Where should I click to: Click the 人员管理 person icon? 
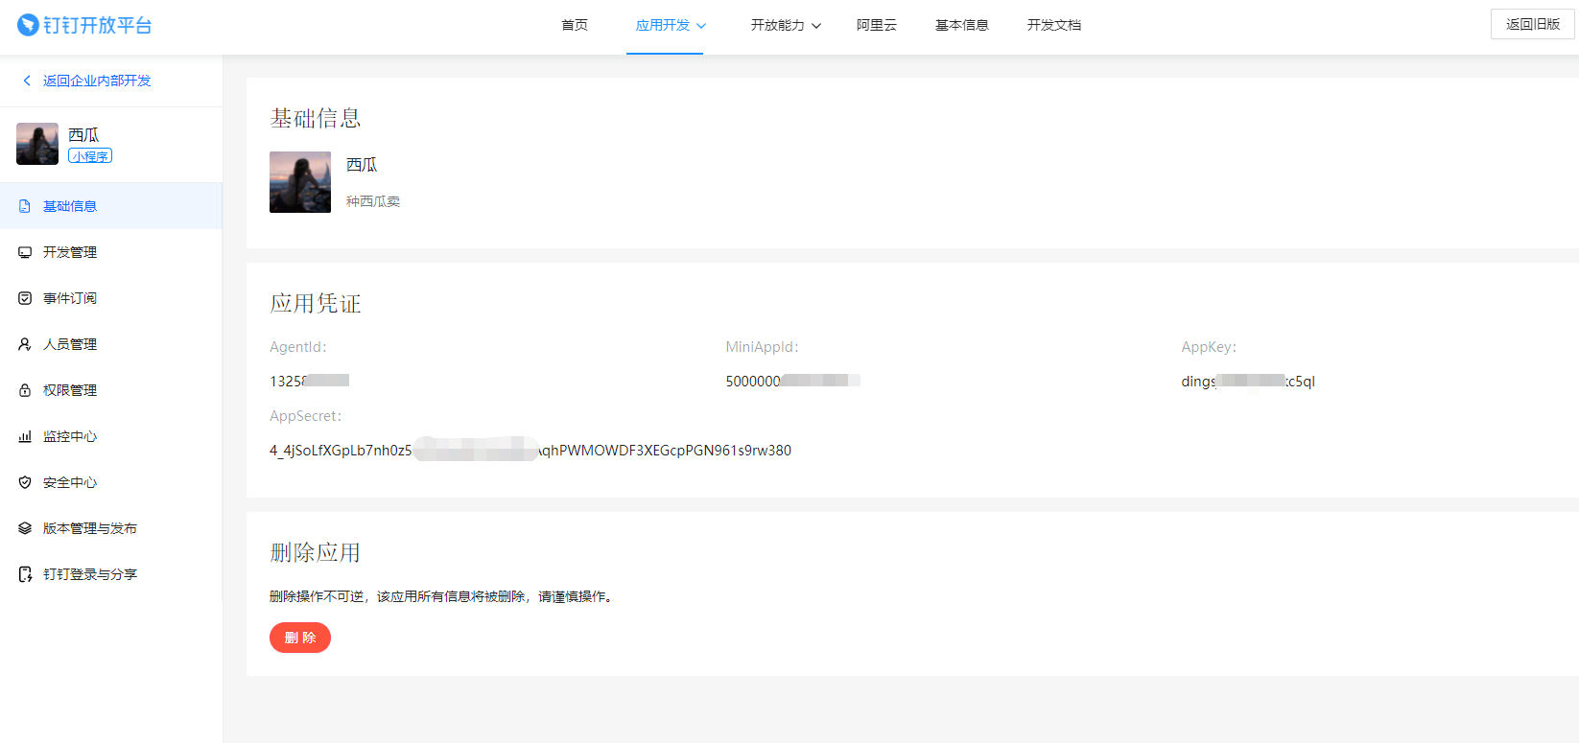pos(25,344)
